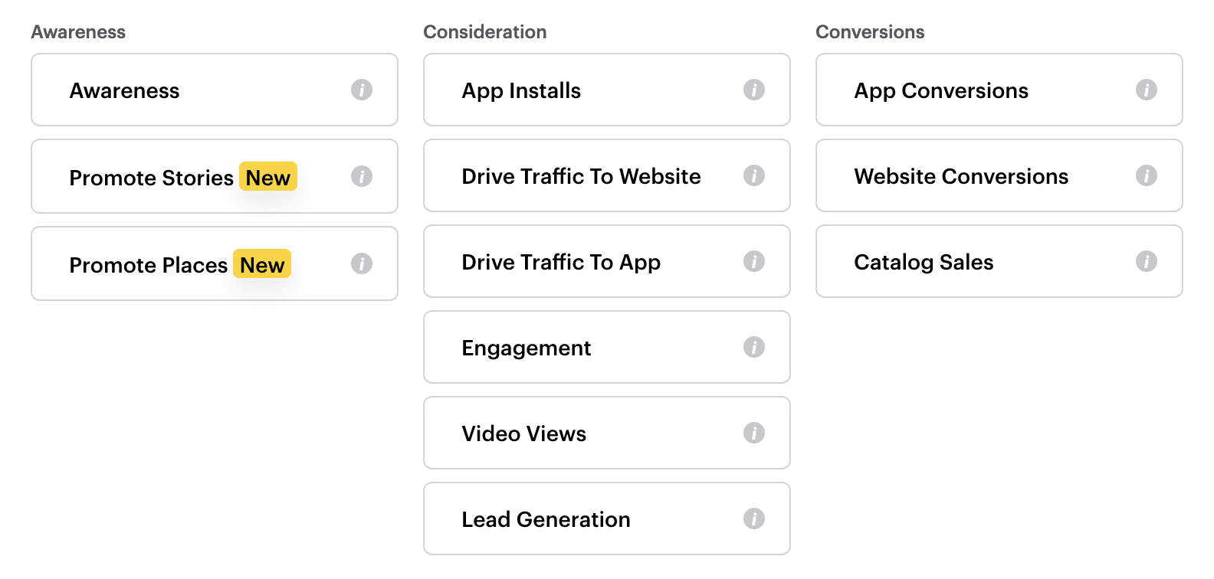Show info tooltip for Promote Places
The height and width of the screenshot is (579, 1214).
click(362, 263)
